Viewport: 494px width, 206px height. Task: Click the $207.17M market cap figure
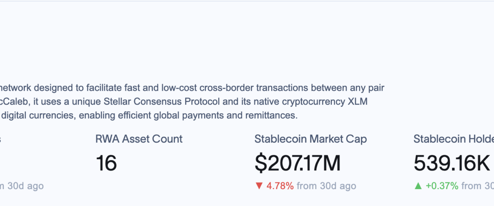click(x=297, y=163)
